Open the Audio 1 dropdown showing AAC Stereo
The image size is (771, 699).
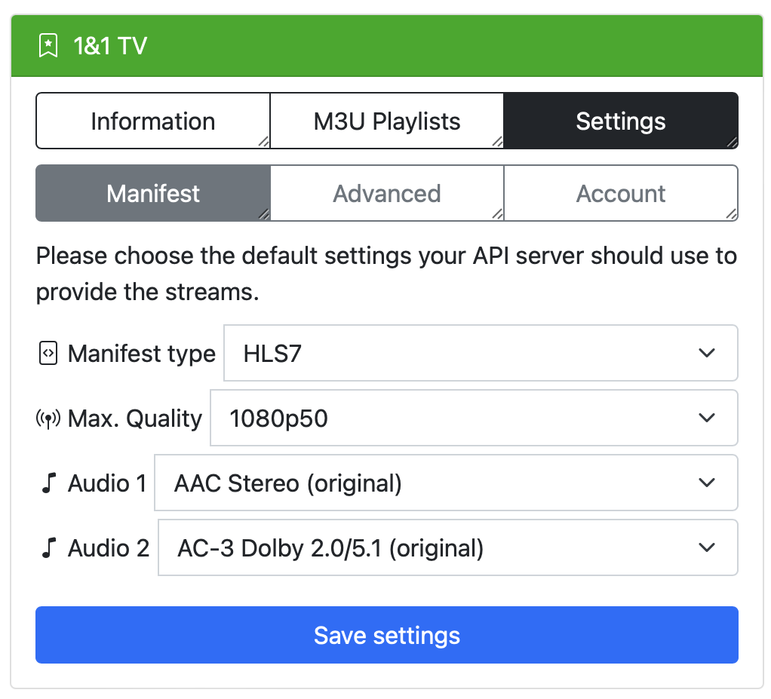pyautogui.click(x=446, y=483)
